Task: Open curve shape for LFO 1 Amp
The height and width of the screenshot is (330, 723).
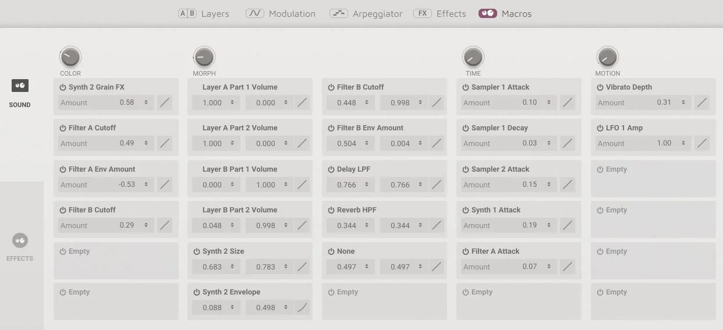Action: 702,143
